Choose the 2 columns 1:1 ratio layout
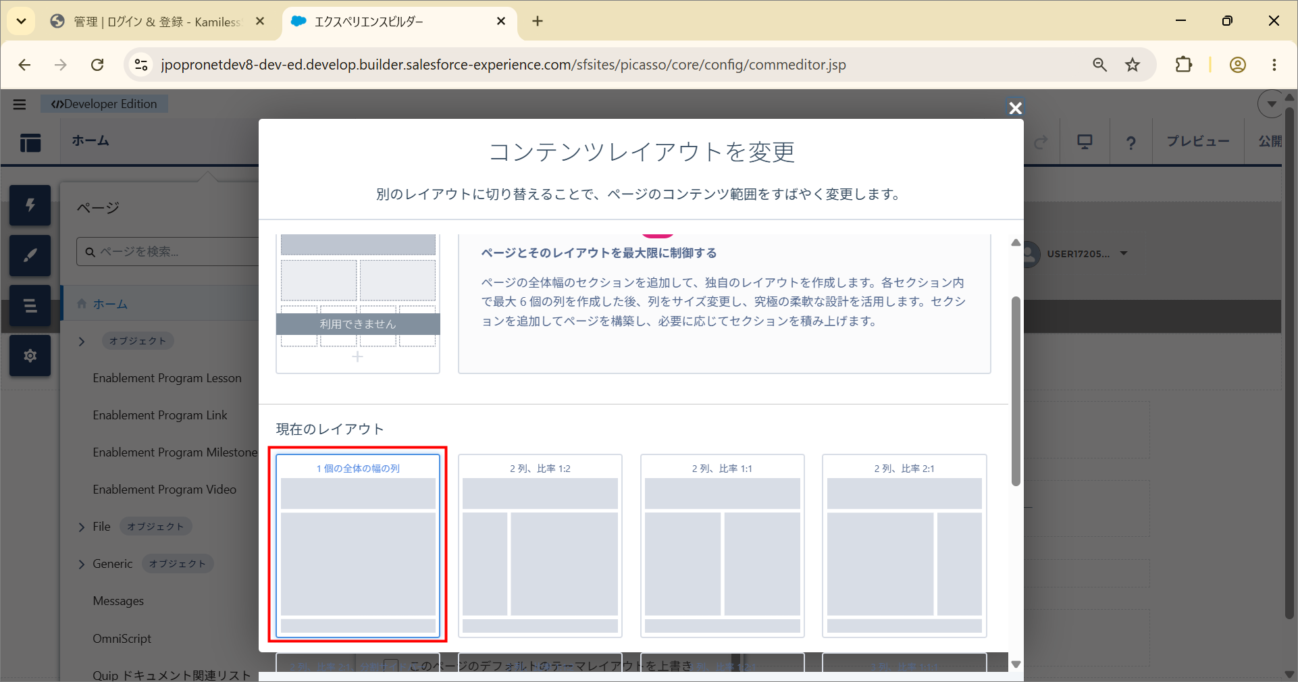 coord(722,546)
